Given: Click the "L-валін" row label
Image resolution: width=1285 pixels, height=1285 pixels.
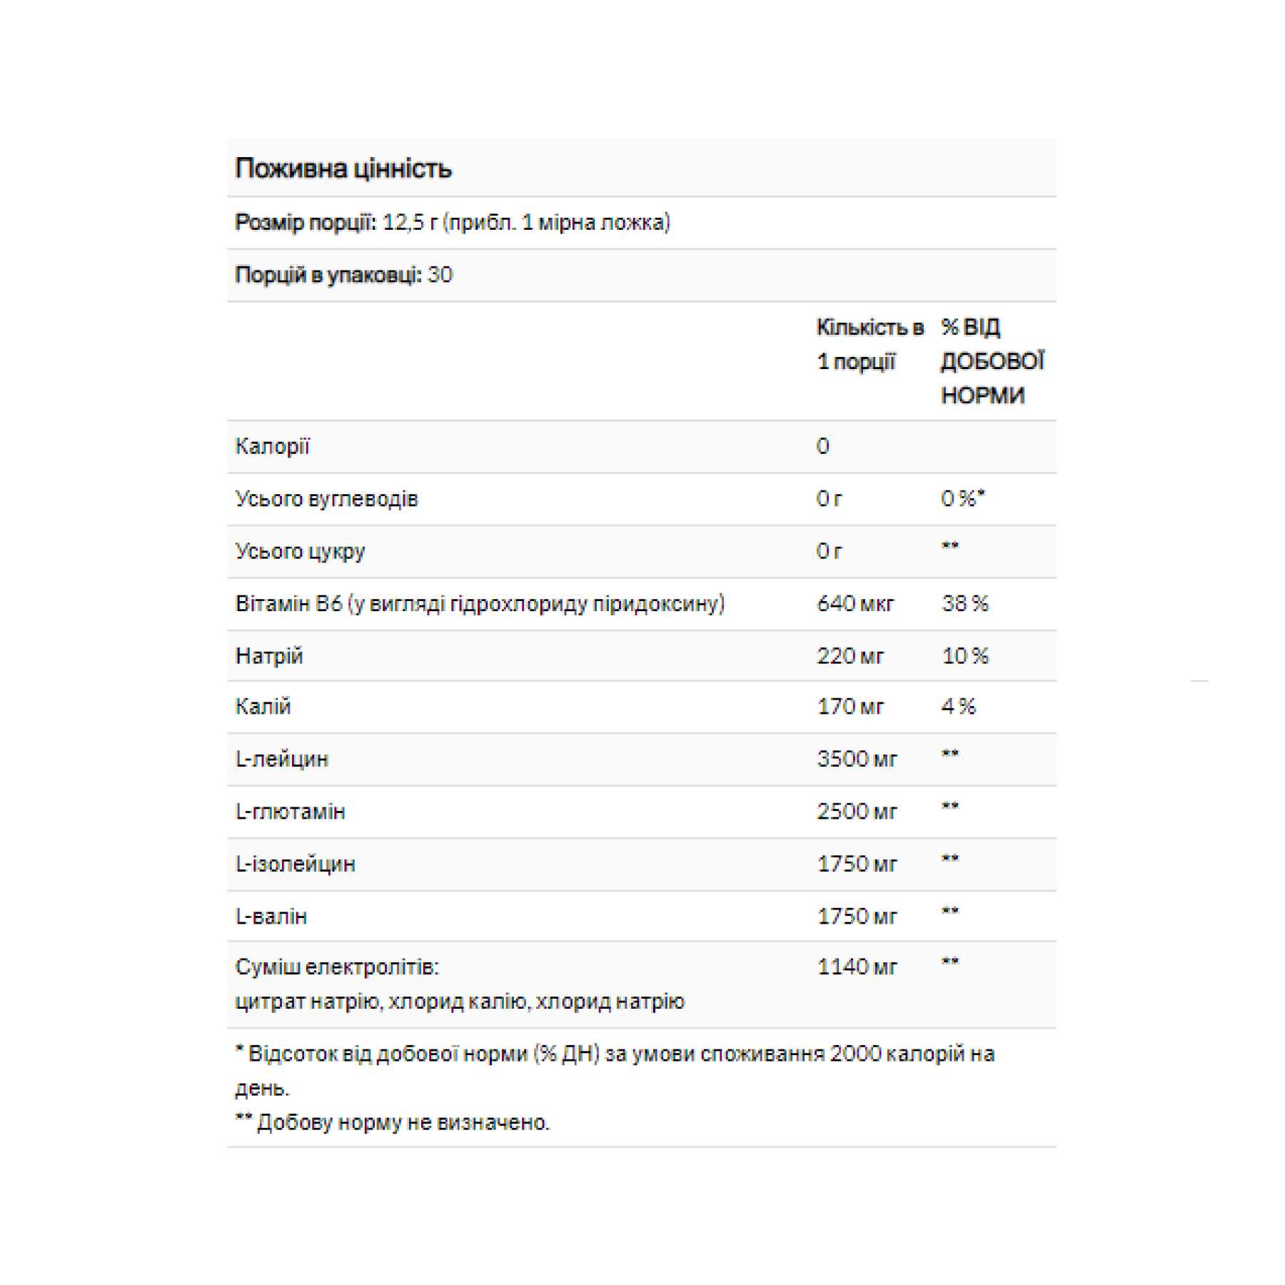Looking at the screenshot, I should click(271, 916).
